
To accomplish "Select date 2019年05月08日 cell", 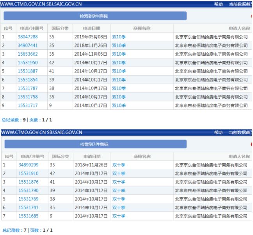I will tap(91, 37).
